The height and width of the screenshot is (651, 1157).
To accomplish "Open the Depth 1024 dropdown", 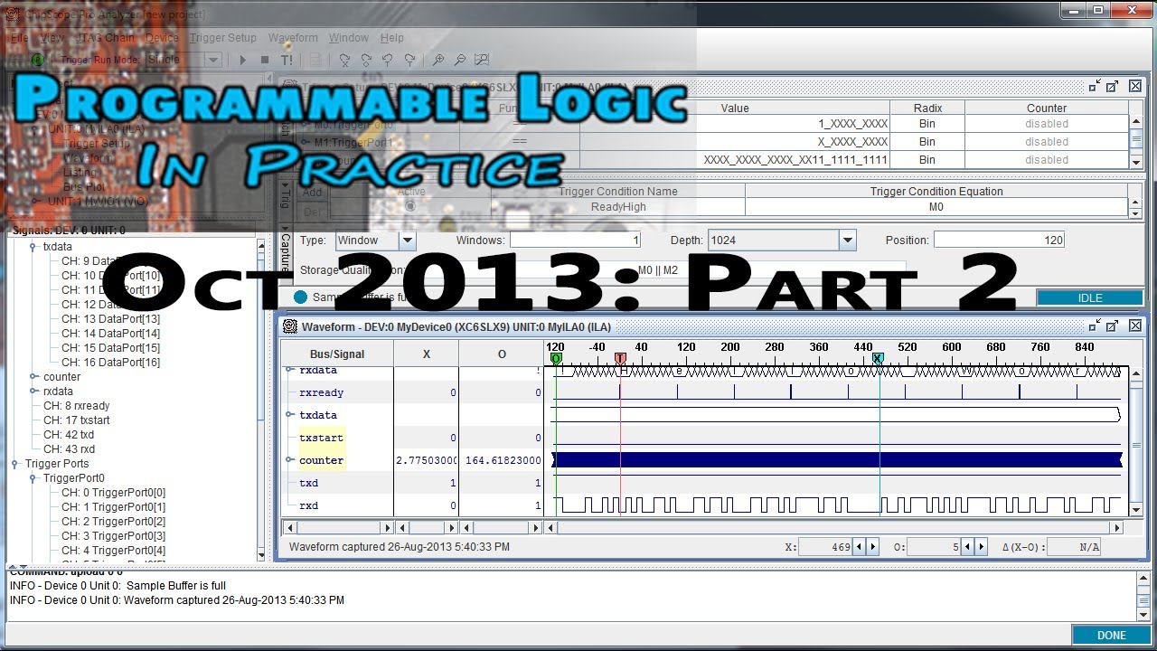I will [847, 241].
